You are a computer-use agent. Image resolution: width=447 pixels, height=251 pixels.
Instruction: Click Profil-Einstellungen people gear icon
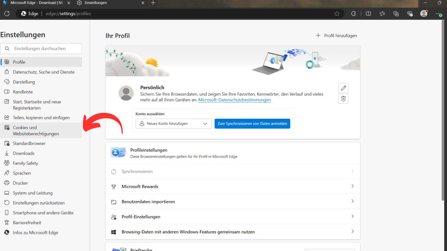(x=114, y=217)
